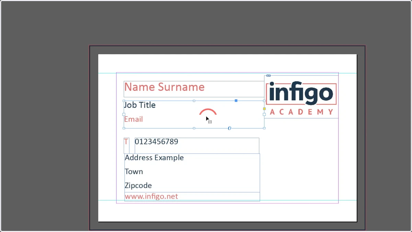This screenshot has height=232, width=412.
Task: Click the 'Town' text line
Action: (x=134, y=172)
